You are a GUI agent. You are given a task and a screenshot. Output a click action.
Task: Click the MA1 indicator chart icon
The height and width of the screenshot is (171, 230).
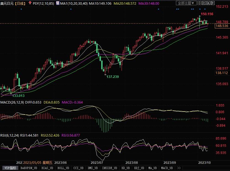click(x=58, y=3)
